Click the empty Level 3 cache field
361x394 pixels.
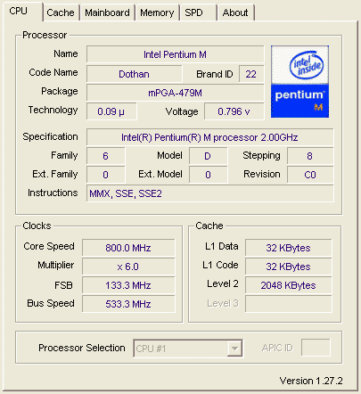coord(288,304)
